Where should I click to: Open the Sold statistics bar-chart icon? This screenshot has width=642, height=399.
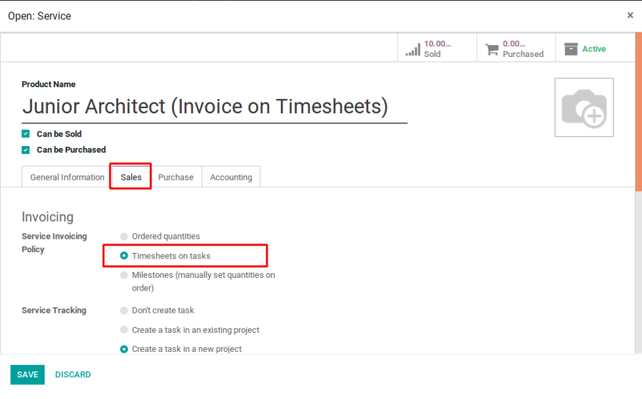[413, 49]
